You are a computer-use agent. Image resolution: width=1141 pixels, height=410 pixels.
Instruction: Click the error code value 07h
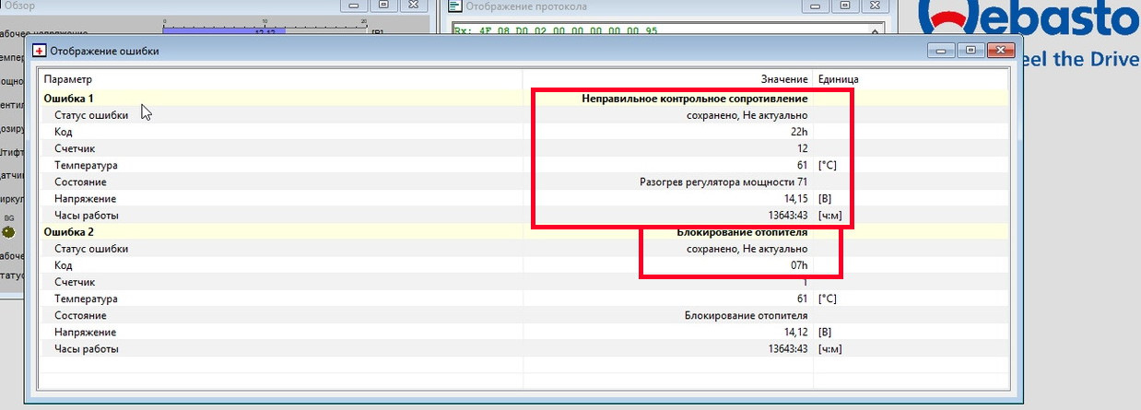point(798,265)
